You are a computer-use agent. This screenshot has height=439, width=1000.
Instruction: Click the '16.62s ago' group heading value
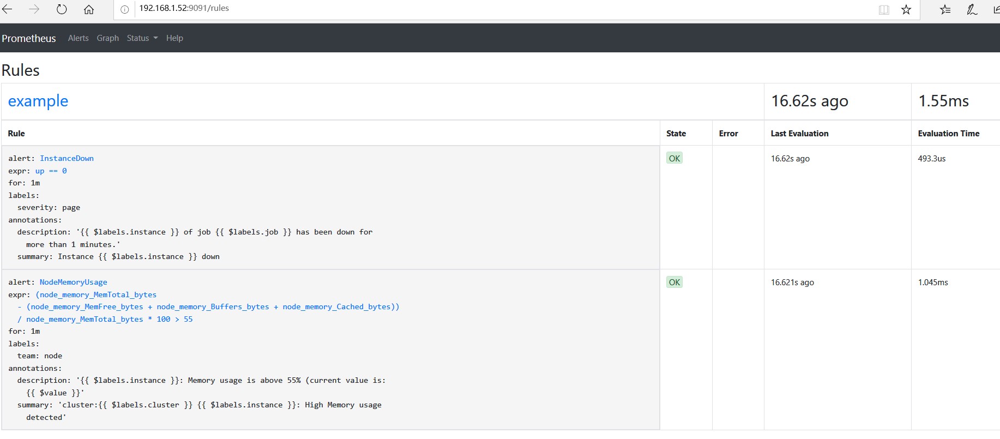[810, 101]
